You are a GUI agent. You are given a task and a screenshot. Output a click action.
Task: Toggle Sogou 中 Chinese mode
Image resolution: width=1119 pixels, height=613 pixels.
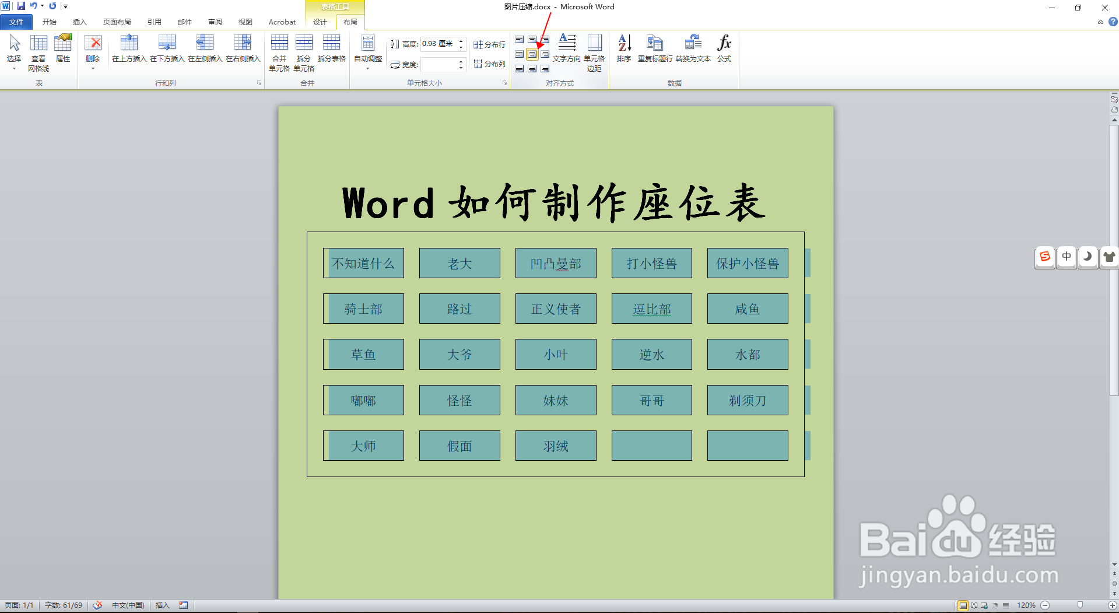pyautogui.click(x=1067, y=257)
